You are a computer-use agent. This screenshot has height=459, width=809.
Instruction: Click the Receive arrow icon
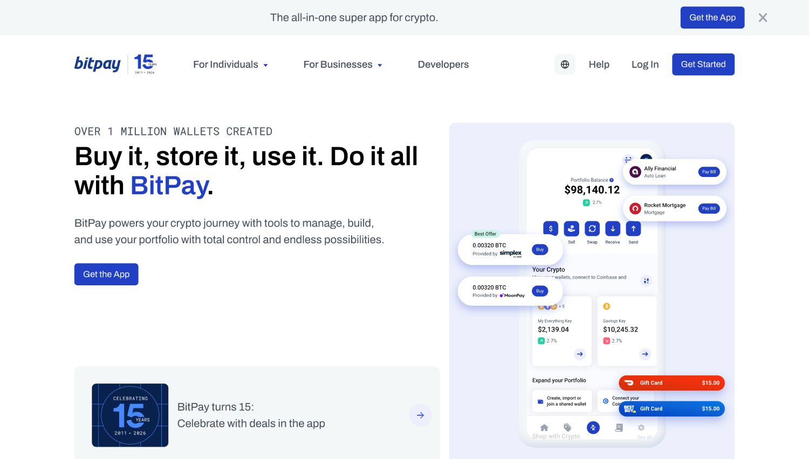click(613, 229)
